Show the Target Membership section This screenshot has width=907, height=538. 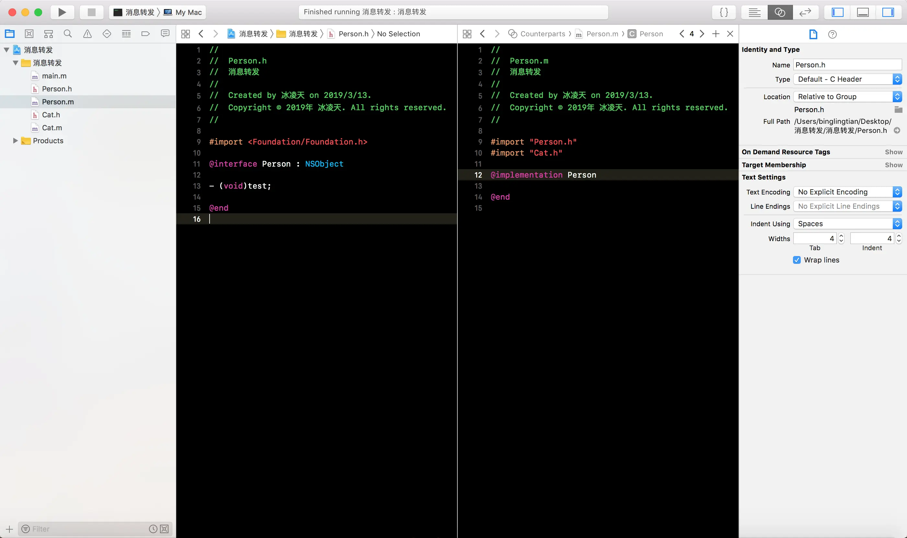(893, 165)
